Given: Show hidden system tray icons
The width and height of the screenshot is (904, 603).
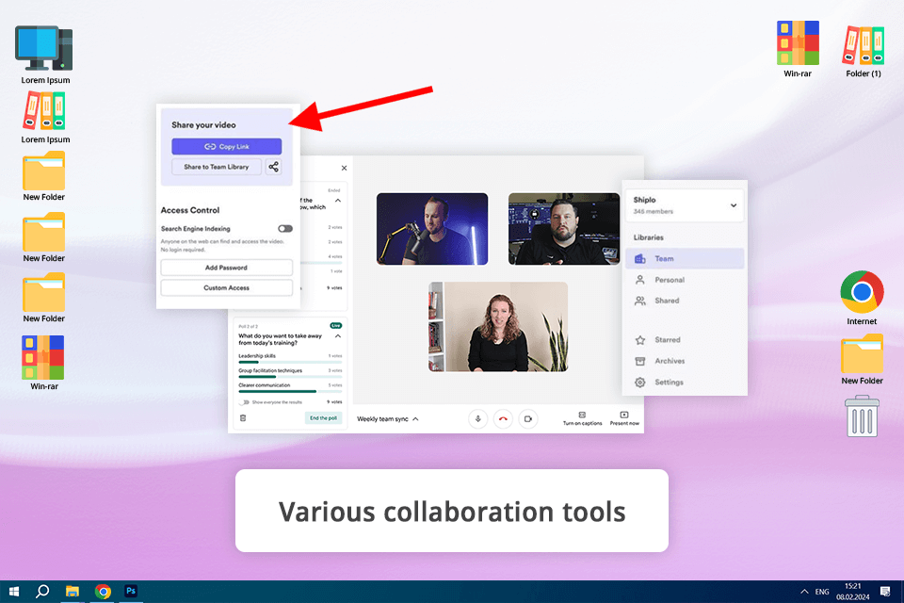Looking at the screenshot, I should pos(804,592).
